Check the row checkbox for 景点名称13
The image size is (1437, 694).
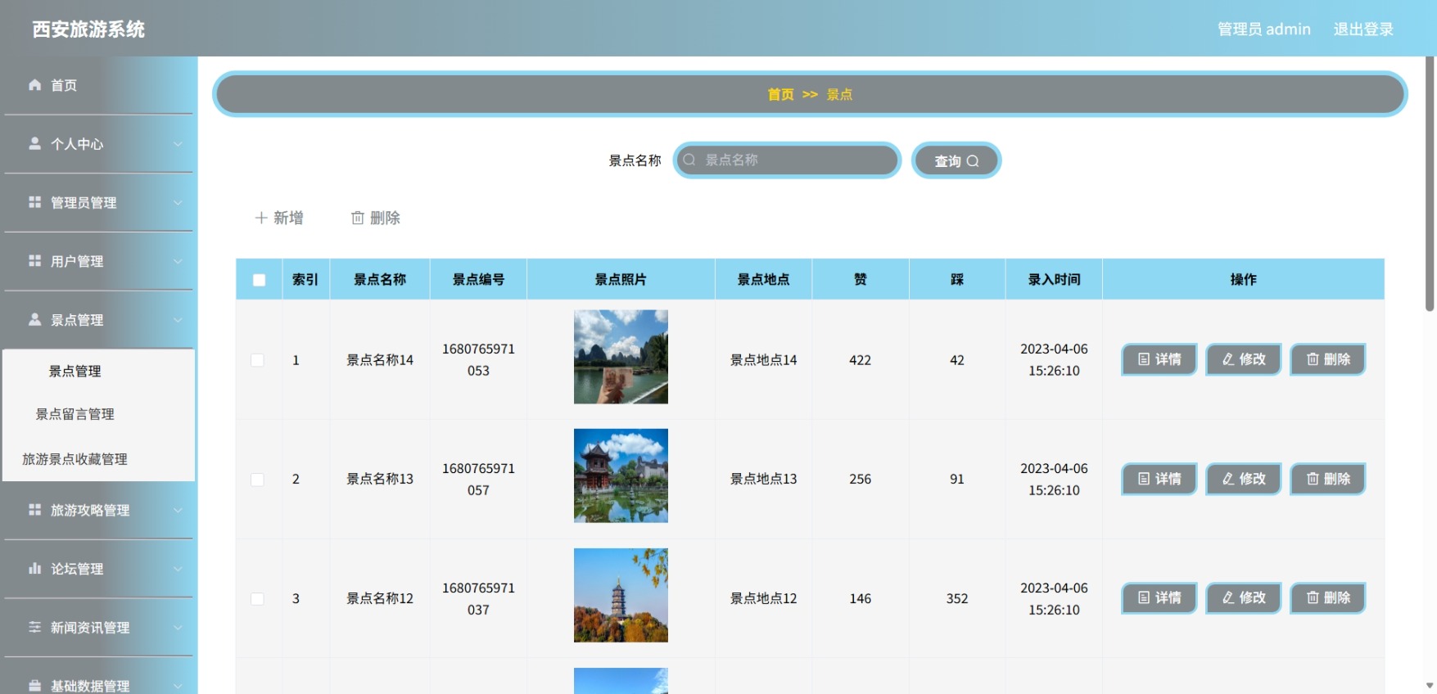pyautogui.click(x=257, y=480)
